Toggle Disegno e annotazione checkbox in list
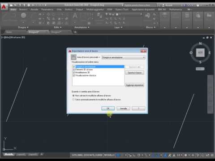The image size is (215, 161). 74,67
